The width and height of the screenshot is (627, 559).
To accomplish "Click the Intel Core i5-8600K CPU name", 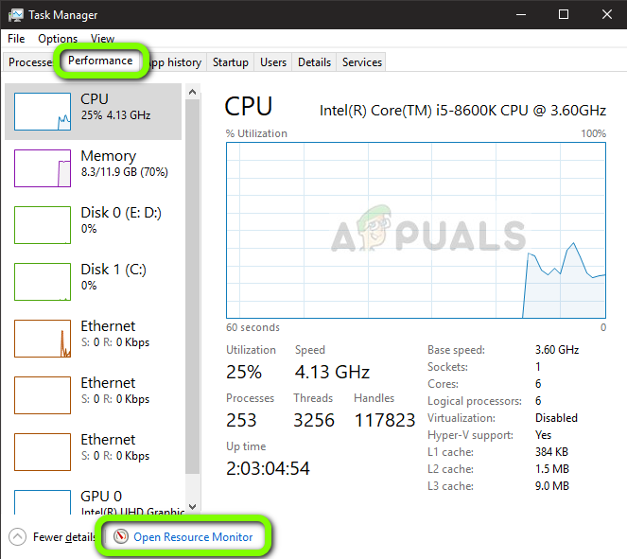I will (462, 111).
